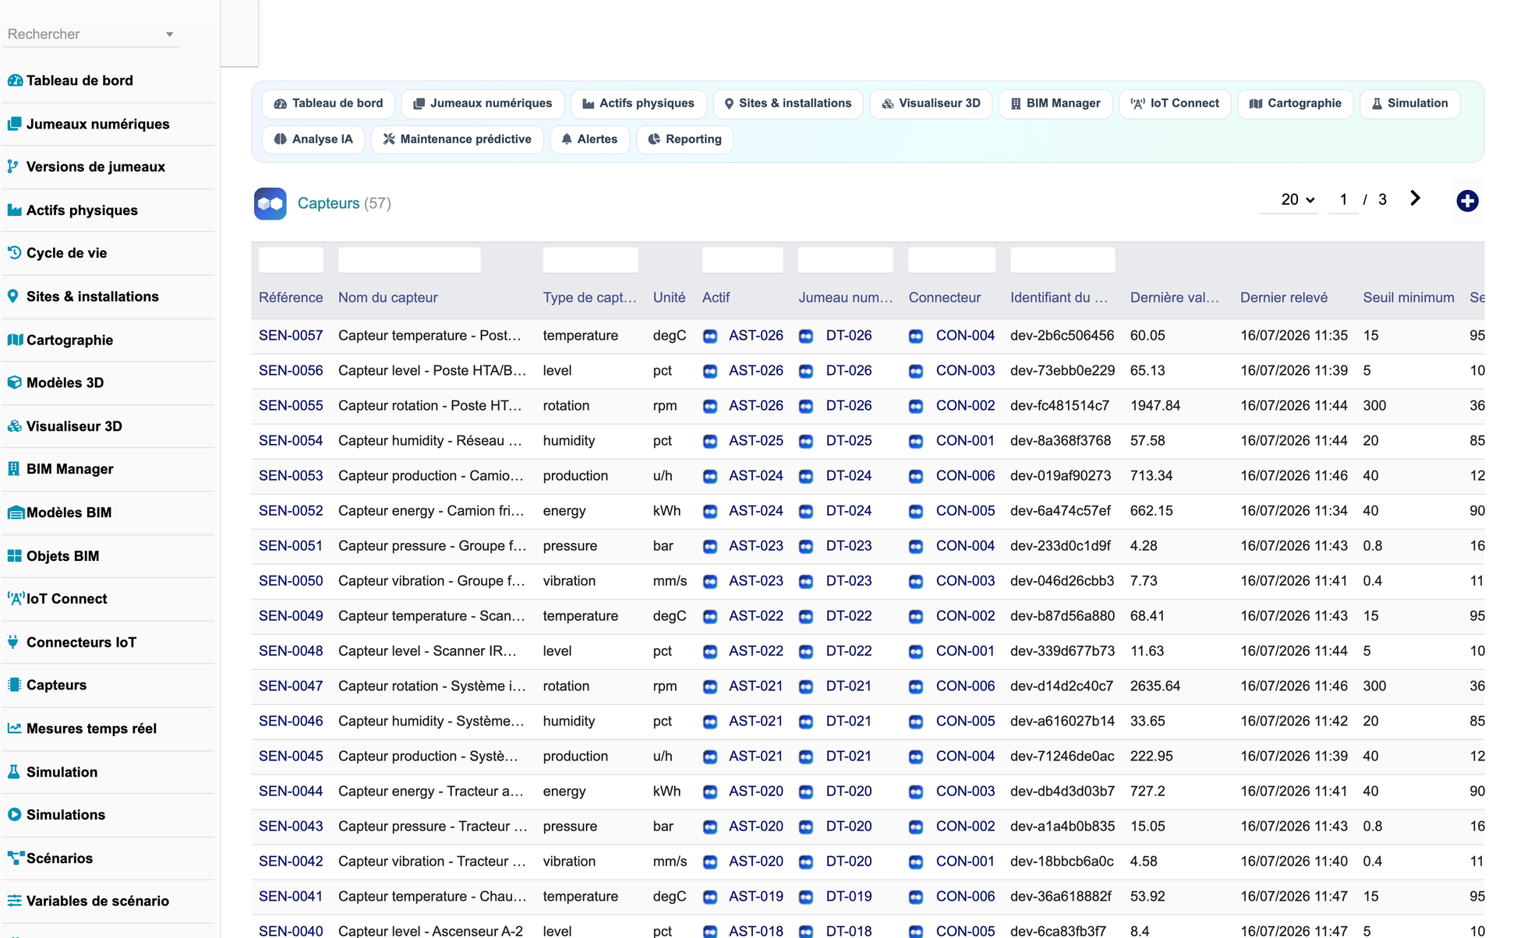1517x938 pixels.
Task: Switch to Actifs physiques top tab
Action: tap(638, 104)
